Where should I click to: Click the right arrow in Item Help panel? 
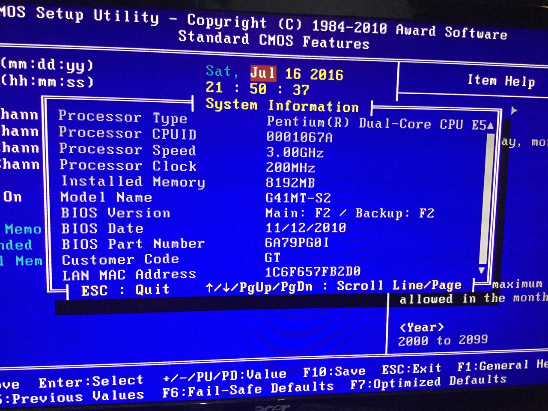pos(514,110)
